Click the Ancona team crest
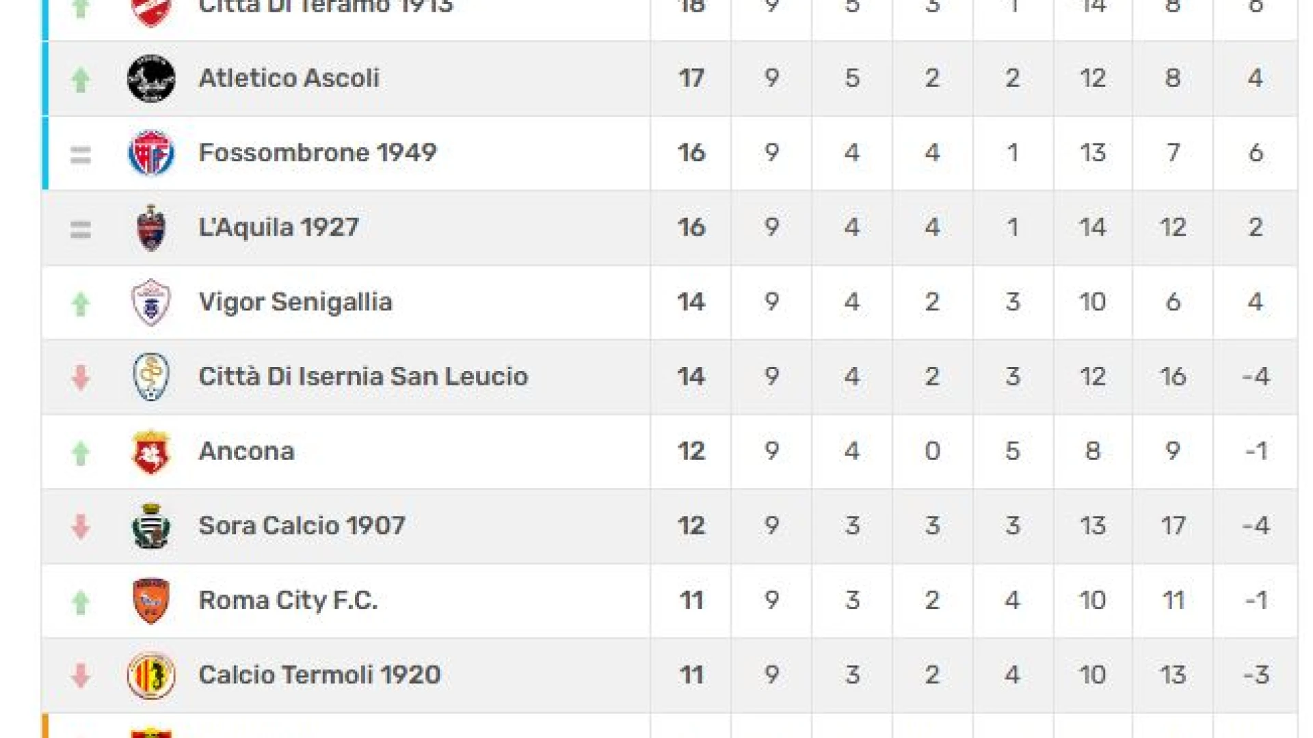Viewport: 1313px width, 738px height. 151,452
